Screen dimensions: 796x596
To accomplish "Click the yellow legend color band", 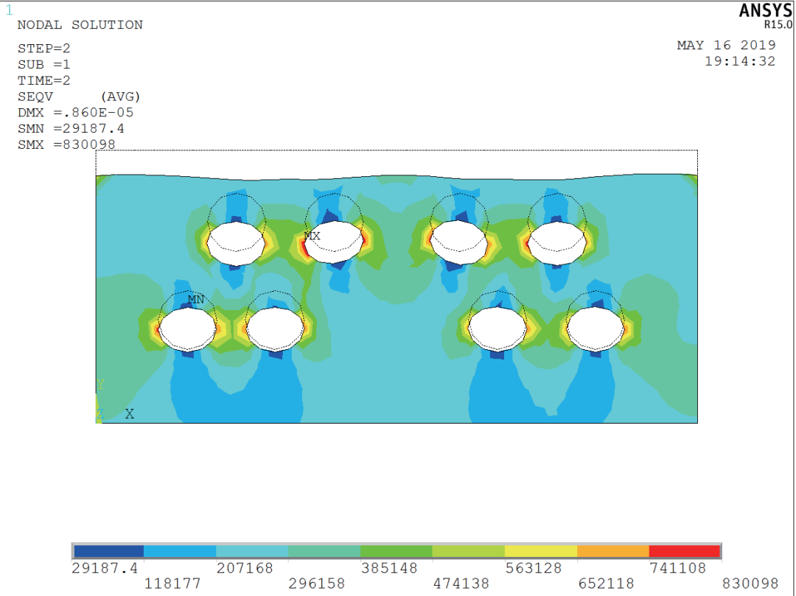I will (x=541, y=551).
